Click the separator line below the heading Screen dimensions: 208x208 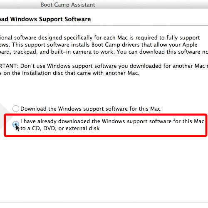[x=104, y=25]
